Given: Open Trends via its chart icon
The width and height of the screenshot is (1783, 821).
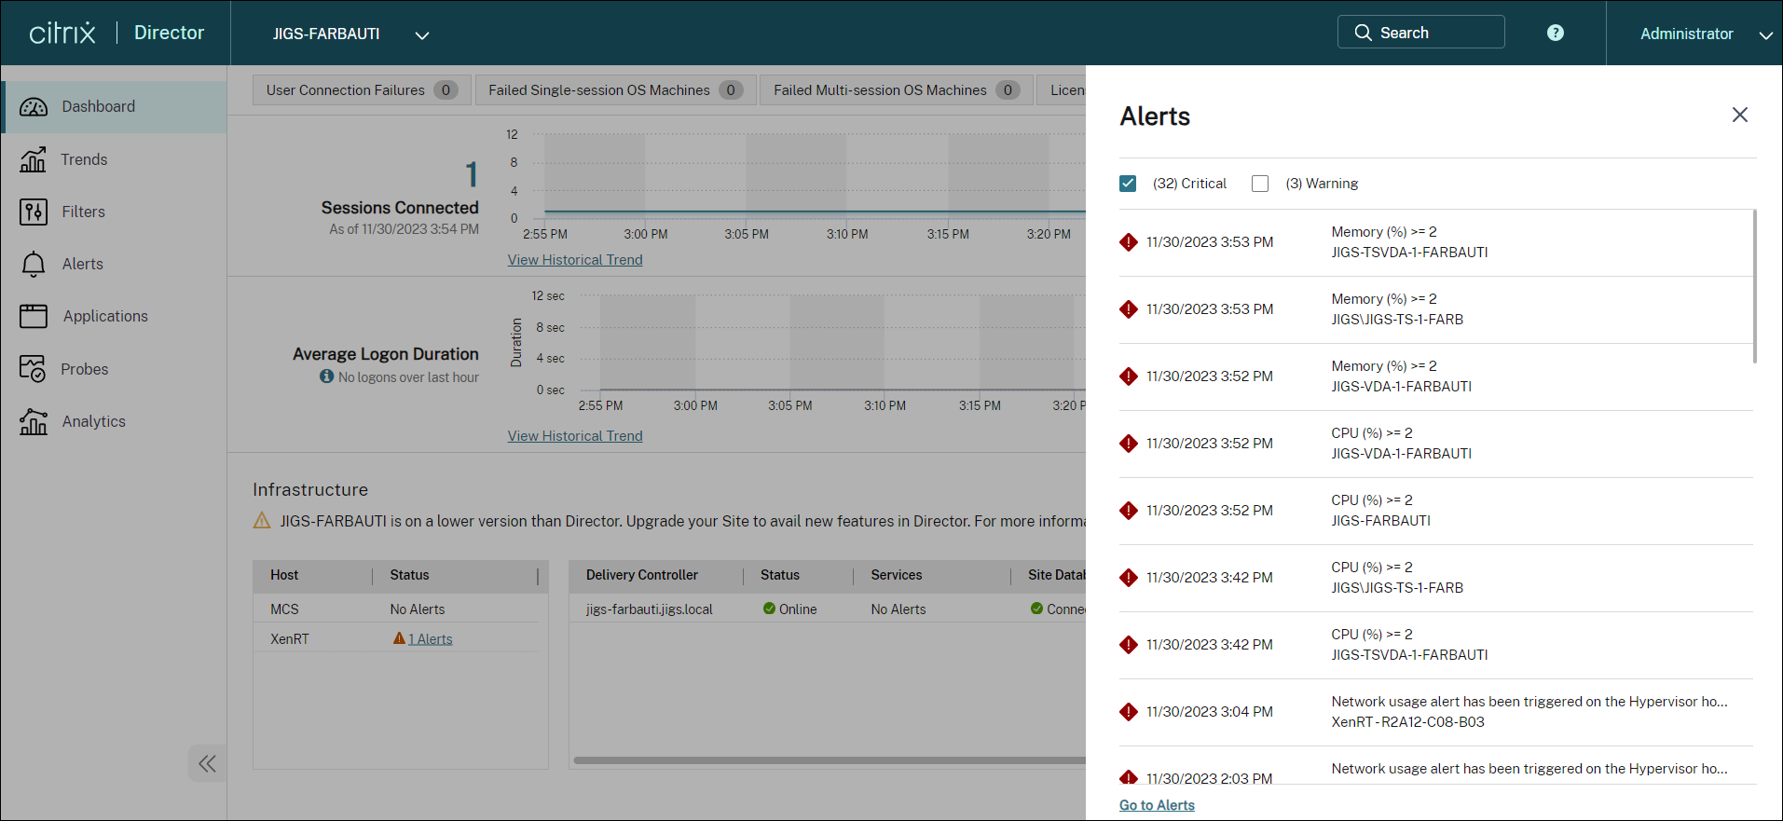Looking at the screenshot, I should (34, 160).
